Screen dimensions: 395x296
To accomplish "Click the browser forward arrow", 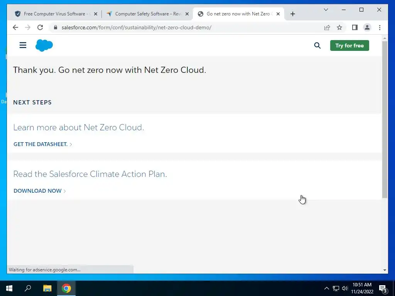I will coord(28,27).
